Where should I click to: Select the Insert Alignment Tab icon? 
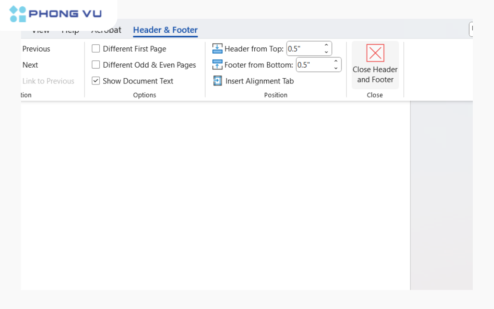[218, 81]
